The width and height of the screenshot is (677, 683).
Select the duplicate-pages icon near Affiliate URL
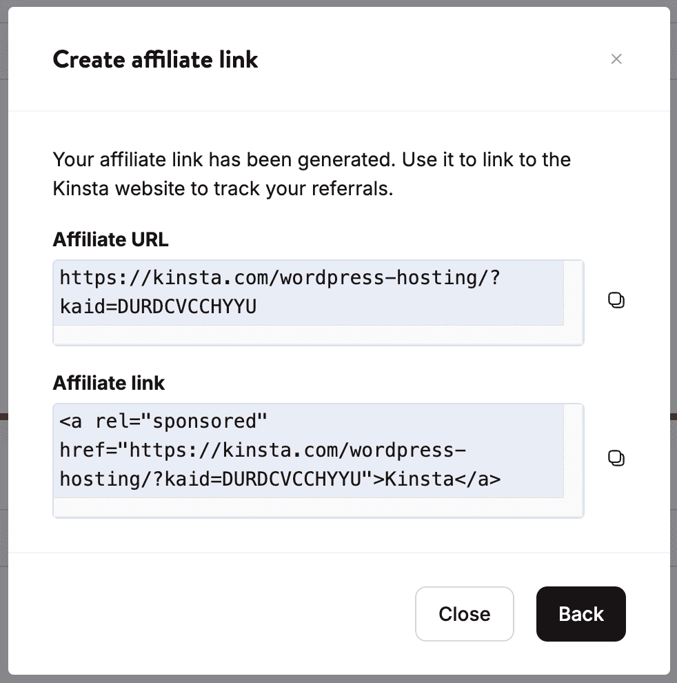pos(616,300)
